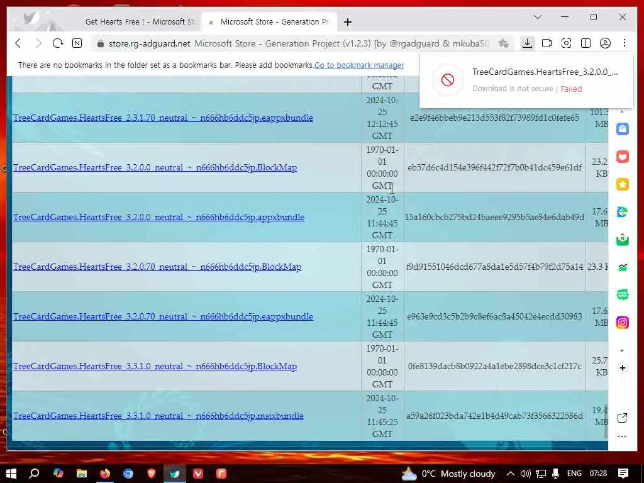Screen dimensions: 644x483
Task: Open the red Pocket sidebar icon
Action: (x=622, y=157)
